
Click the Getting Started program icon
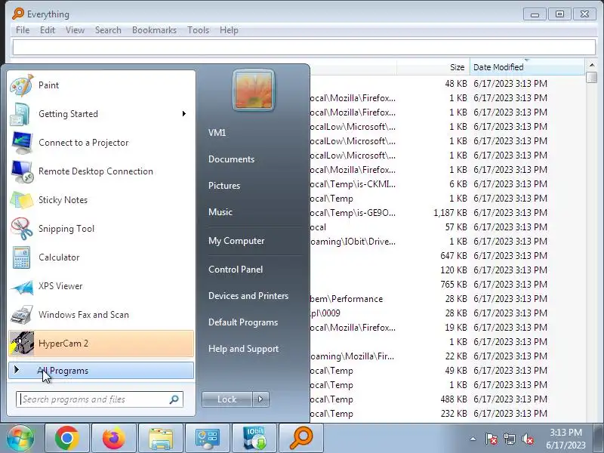[20, 114]
